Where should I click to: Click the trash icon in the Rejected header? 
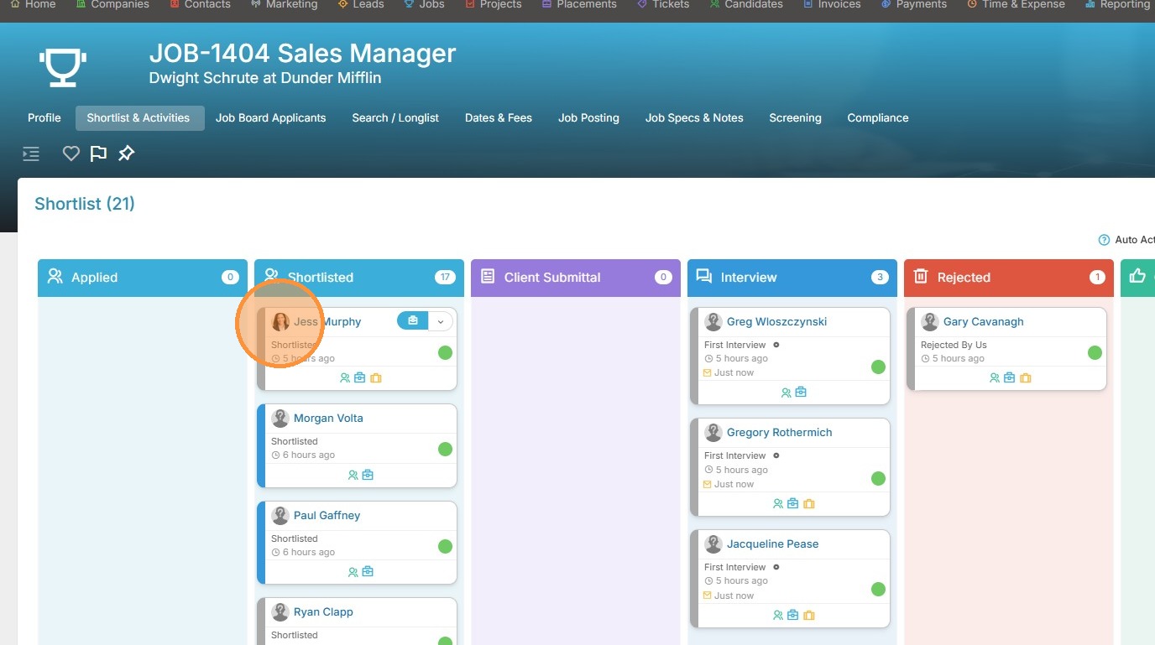[921, 276]
